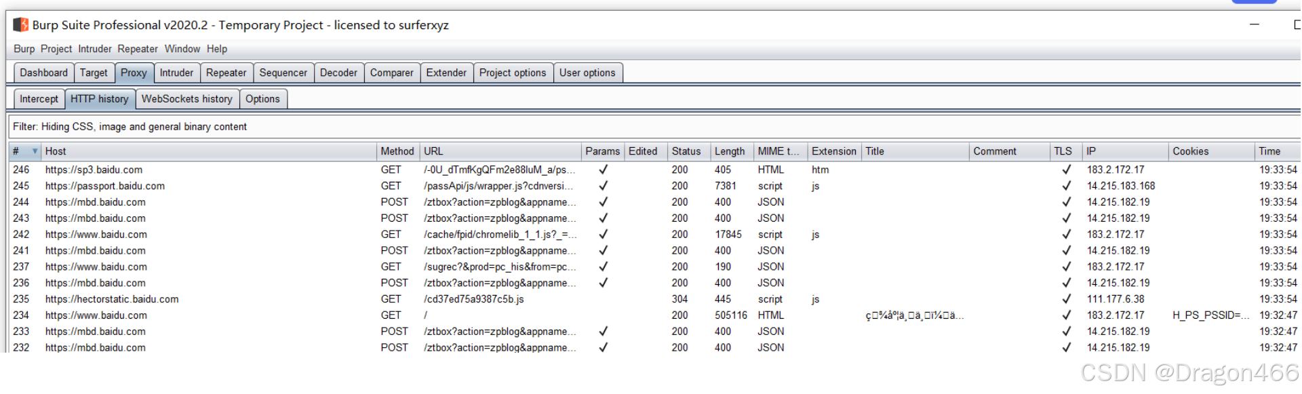The width and height of the screenshot is (1302, 394).
Task: Select request number 232
Action: pos(21,347)
